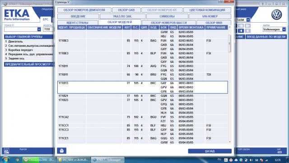Viewport: 289px width, 163px height.
Task: Select the ЦВЕТОВАЯ КОМБИНАЦИЯ tab
Action: pos(207,10)
